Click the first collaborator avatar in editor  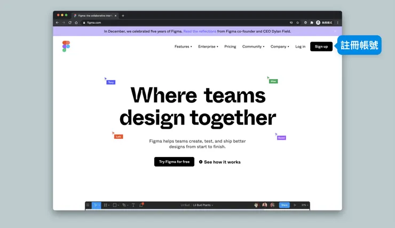[256, 205]
